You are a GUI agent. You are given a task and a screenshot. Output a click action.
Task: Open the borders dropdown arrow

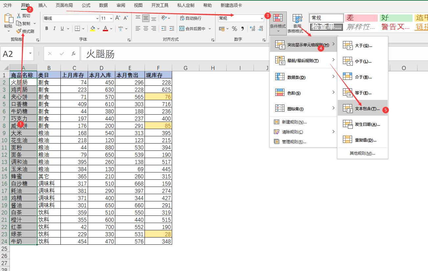point(83,29)
